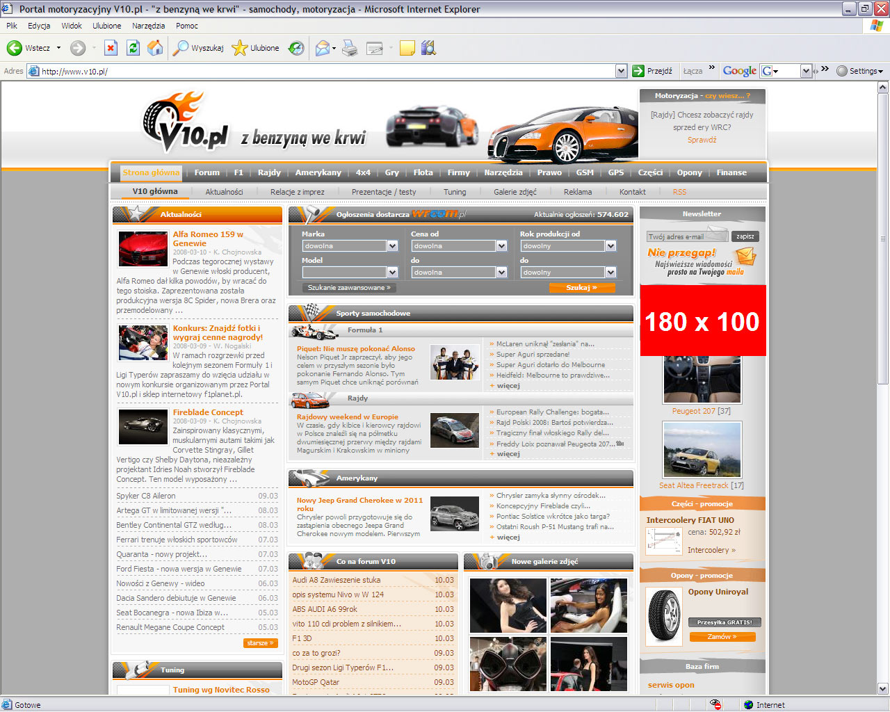Click the Internet zone globe icon
The height and width of the screenshot is (712, 890).
(x=749, y=704)
